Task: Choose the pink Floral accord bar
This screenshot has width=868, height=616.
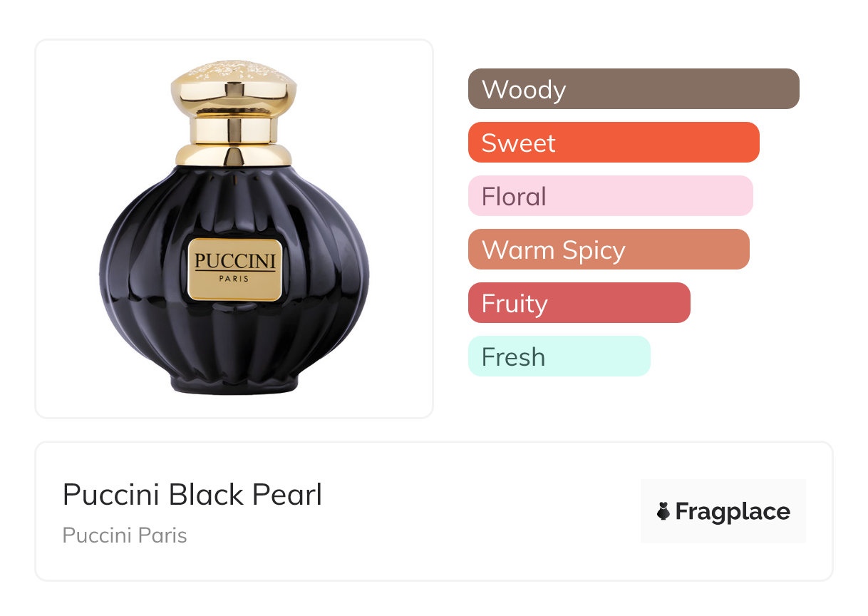Action: (x=610, y=196)
